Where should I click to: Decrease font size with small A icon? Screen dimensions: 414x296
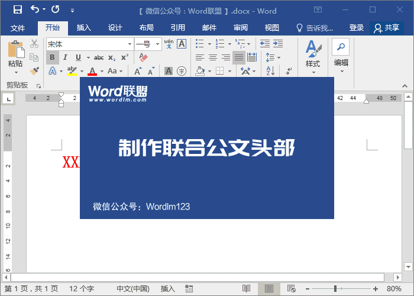[x=151, y=71]
